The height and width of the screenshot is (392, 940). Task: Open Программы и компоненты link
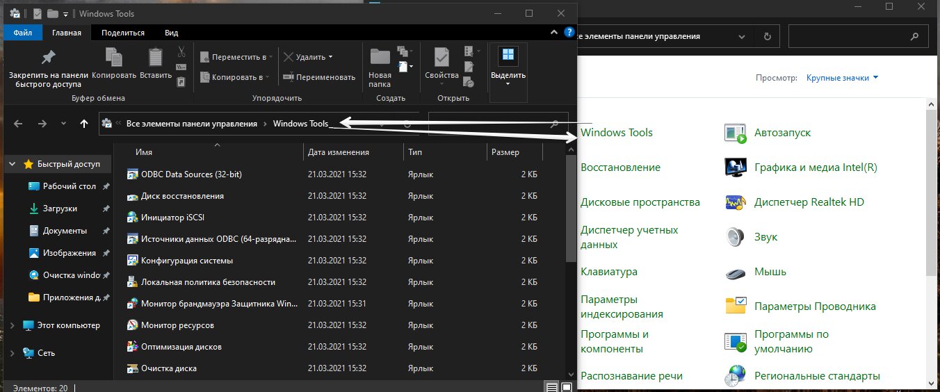click(615, 341)
